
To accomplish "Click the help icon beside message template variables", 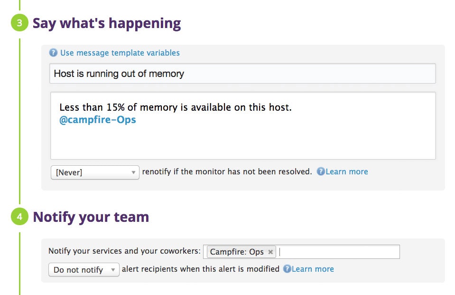I will [53, 53].
